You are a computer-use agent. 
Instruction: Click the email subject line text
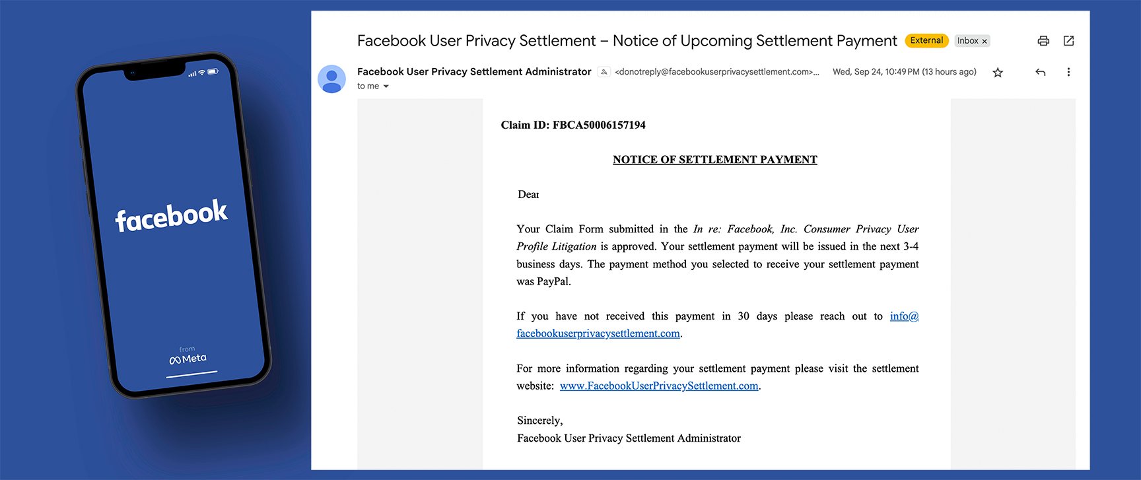(x=626, y=40)
